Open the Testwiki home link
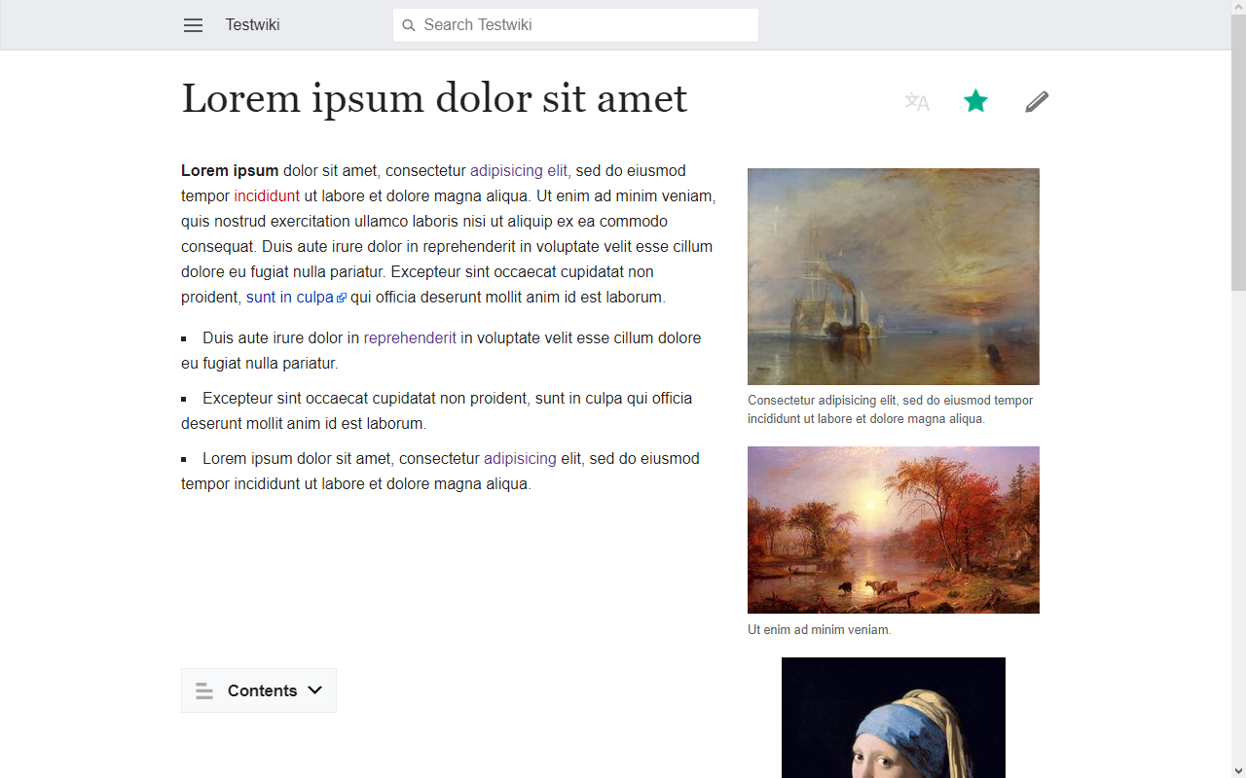This screenshot has width=1246, height=778. (x=252, y=25)
